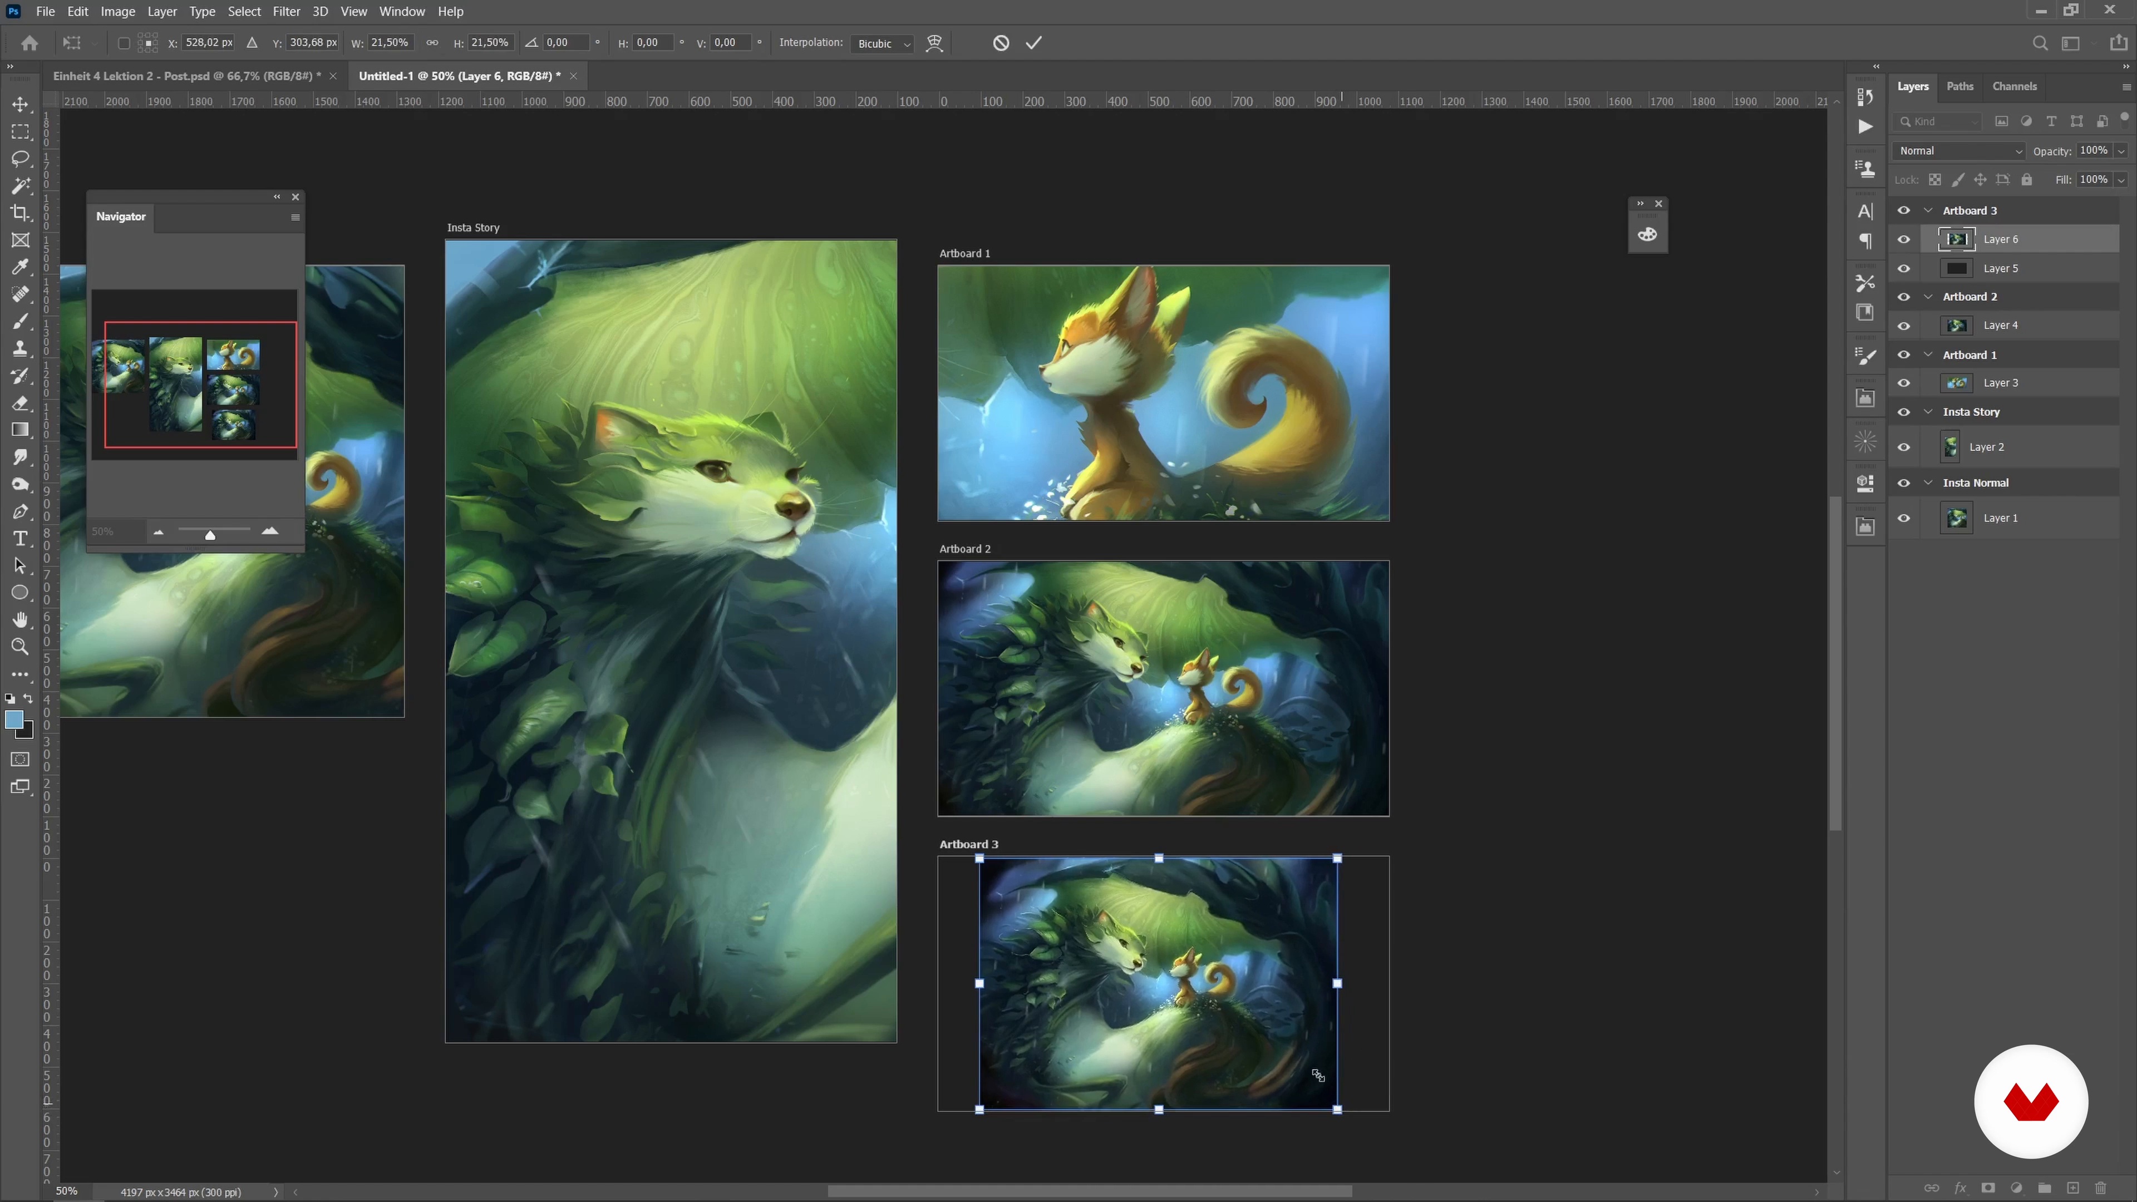The height and width of the screenshot is (1202, 2137).
Task: Click the foreground color swatch
Action: click(14, 719)
